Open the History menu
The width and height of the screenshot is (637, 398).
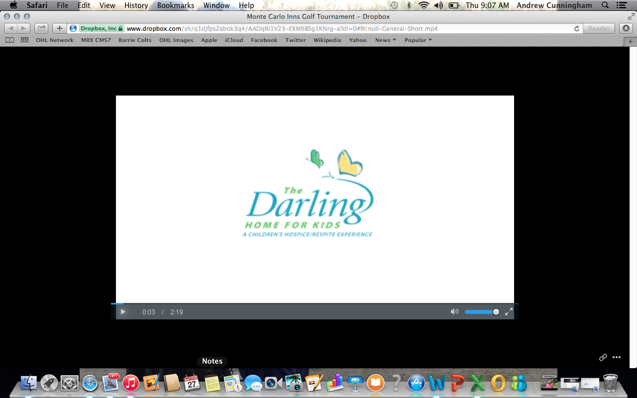(135, 5)
